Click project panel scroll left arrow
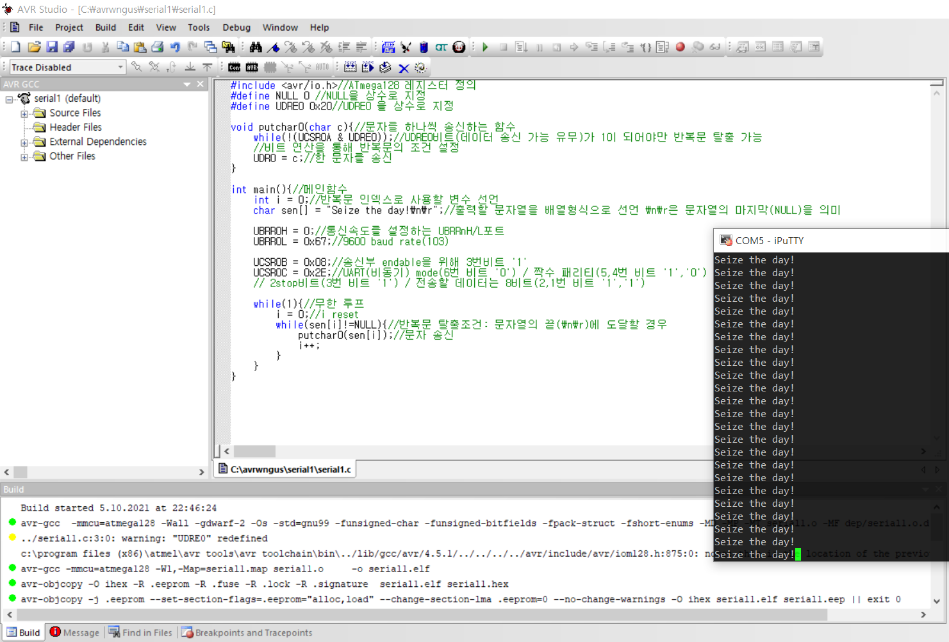This screenshot has width=949, height=642. click(x=6, y=472)
